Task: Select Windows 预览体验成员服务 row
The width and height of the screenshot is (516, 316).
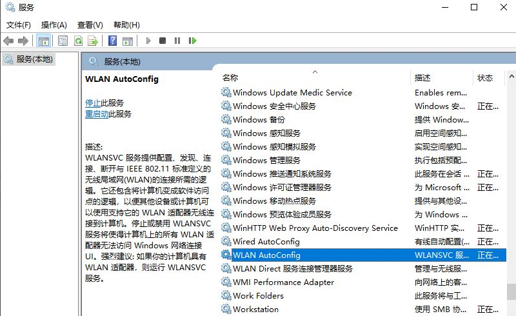Action: pyautogui.click(x=363, y=214)
